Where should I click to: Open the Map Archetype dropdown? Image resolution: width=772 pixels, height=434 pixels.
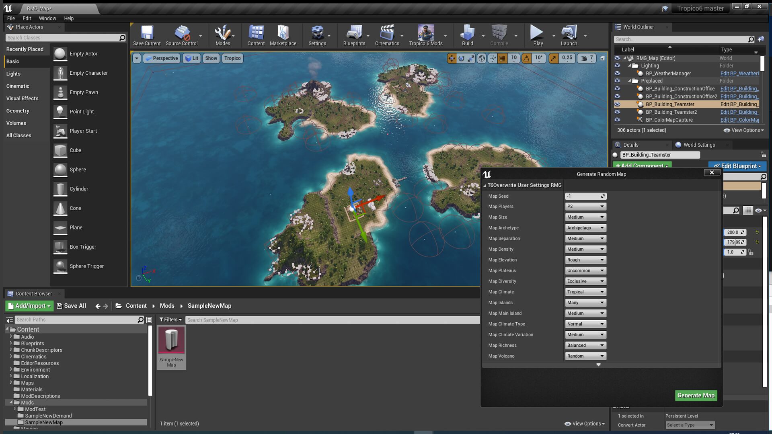[x=585, y=227]
